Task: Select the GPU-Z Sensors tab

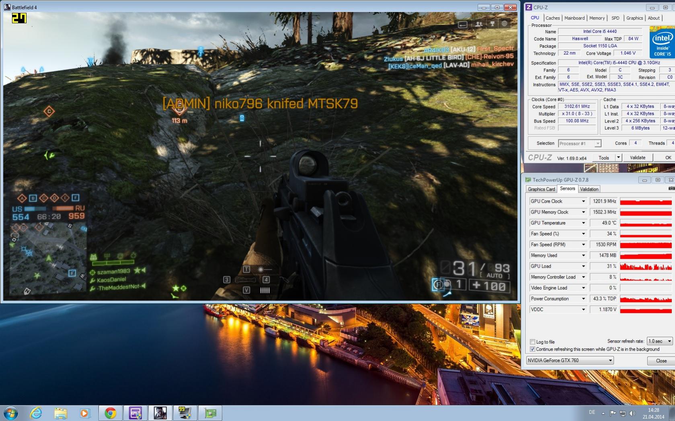Action: (567, 188)
